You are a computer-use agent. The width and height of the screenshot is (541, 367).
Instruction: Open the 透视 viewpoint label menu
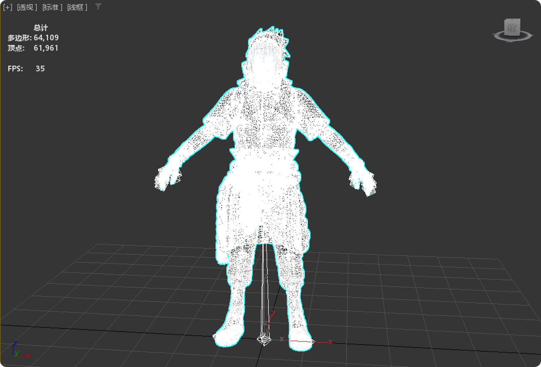click(x=27, y=7)
